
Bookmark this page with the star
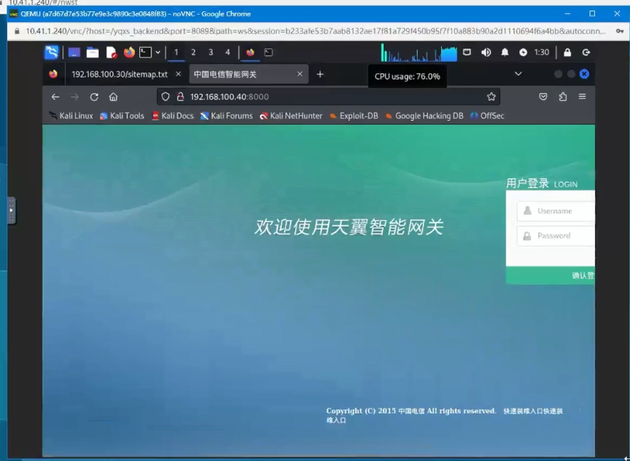491,97
